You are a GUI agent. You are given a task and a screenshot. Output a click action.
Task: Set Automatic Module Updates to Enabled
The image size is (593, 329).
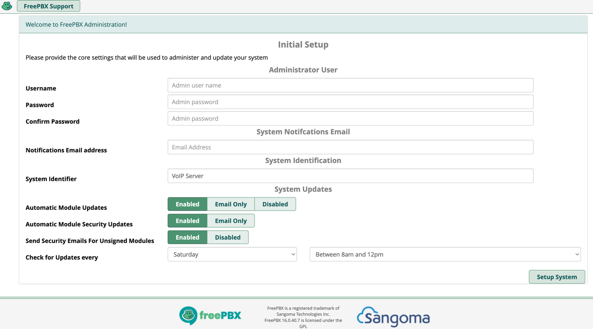pyautogui.click(x=188, y=204)
